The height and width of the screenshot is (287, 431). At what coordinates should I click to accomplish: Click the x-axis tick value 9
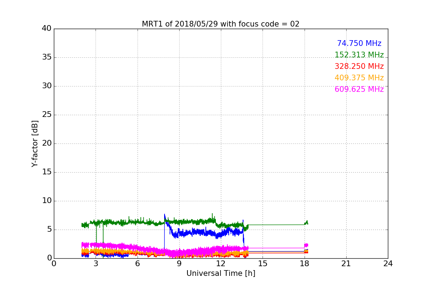(x=179, y=264)
